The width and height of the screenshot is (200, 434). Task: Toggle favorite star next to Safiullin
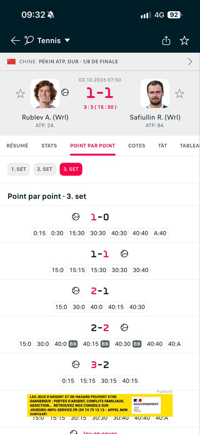[179, 94]
